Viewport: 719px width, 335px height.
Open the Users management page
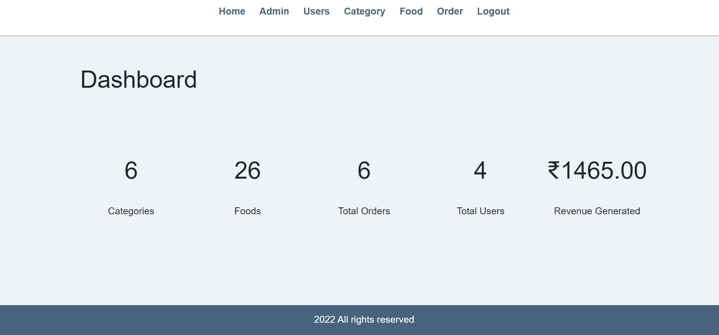pyautogui.click(x=316, y=11)
